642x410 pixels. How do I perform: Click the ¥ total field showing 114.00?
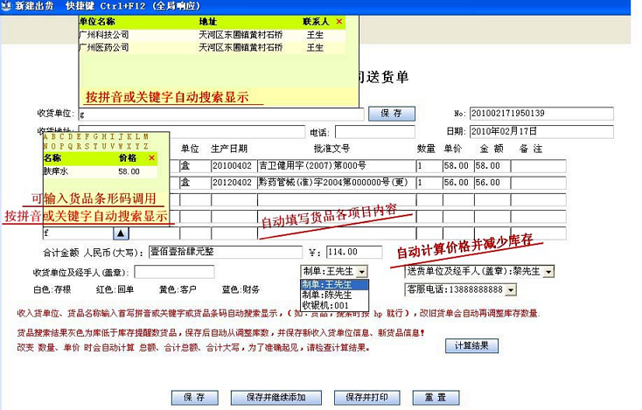click(x=354, y=252)
